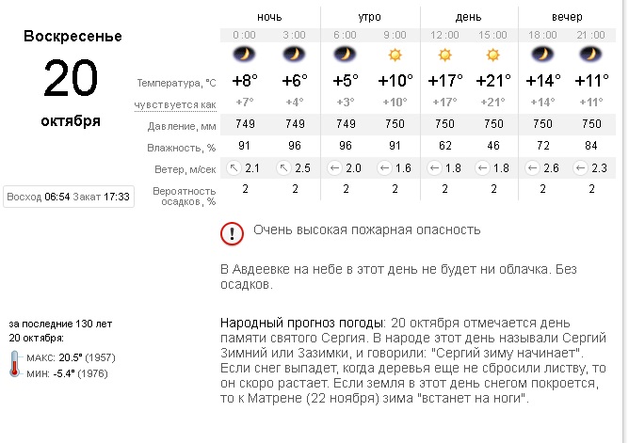The width and height of the screenshot is (629, 443).
Task: Click the moon icon at 3:00
Action: coord(294,55)
